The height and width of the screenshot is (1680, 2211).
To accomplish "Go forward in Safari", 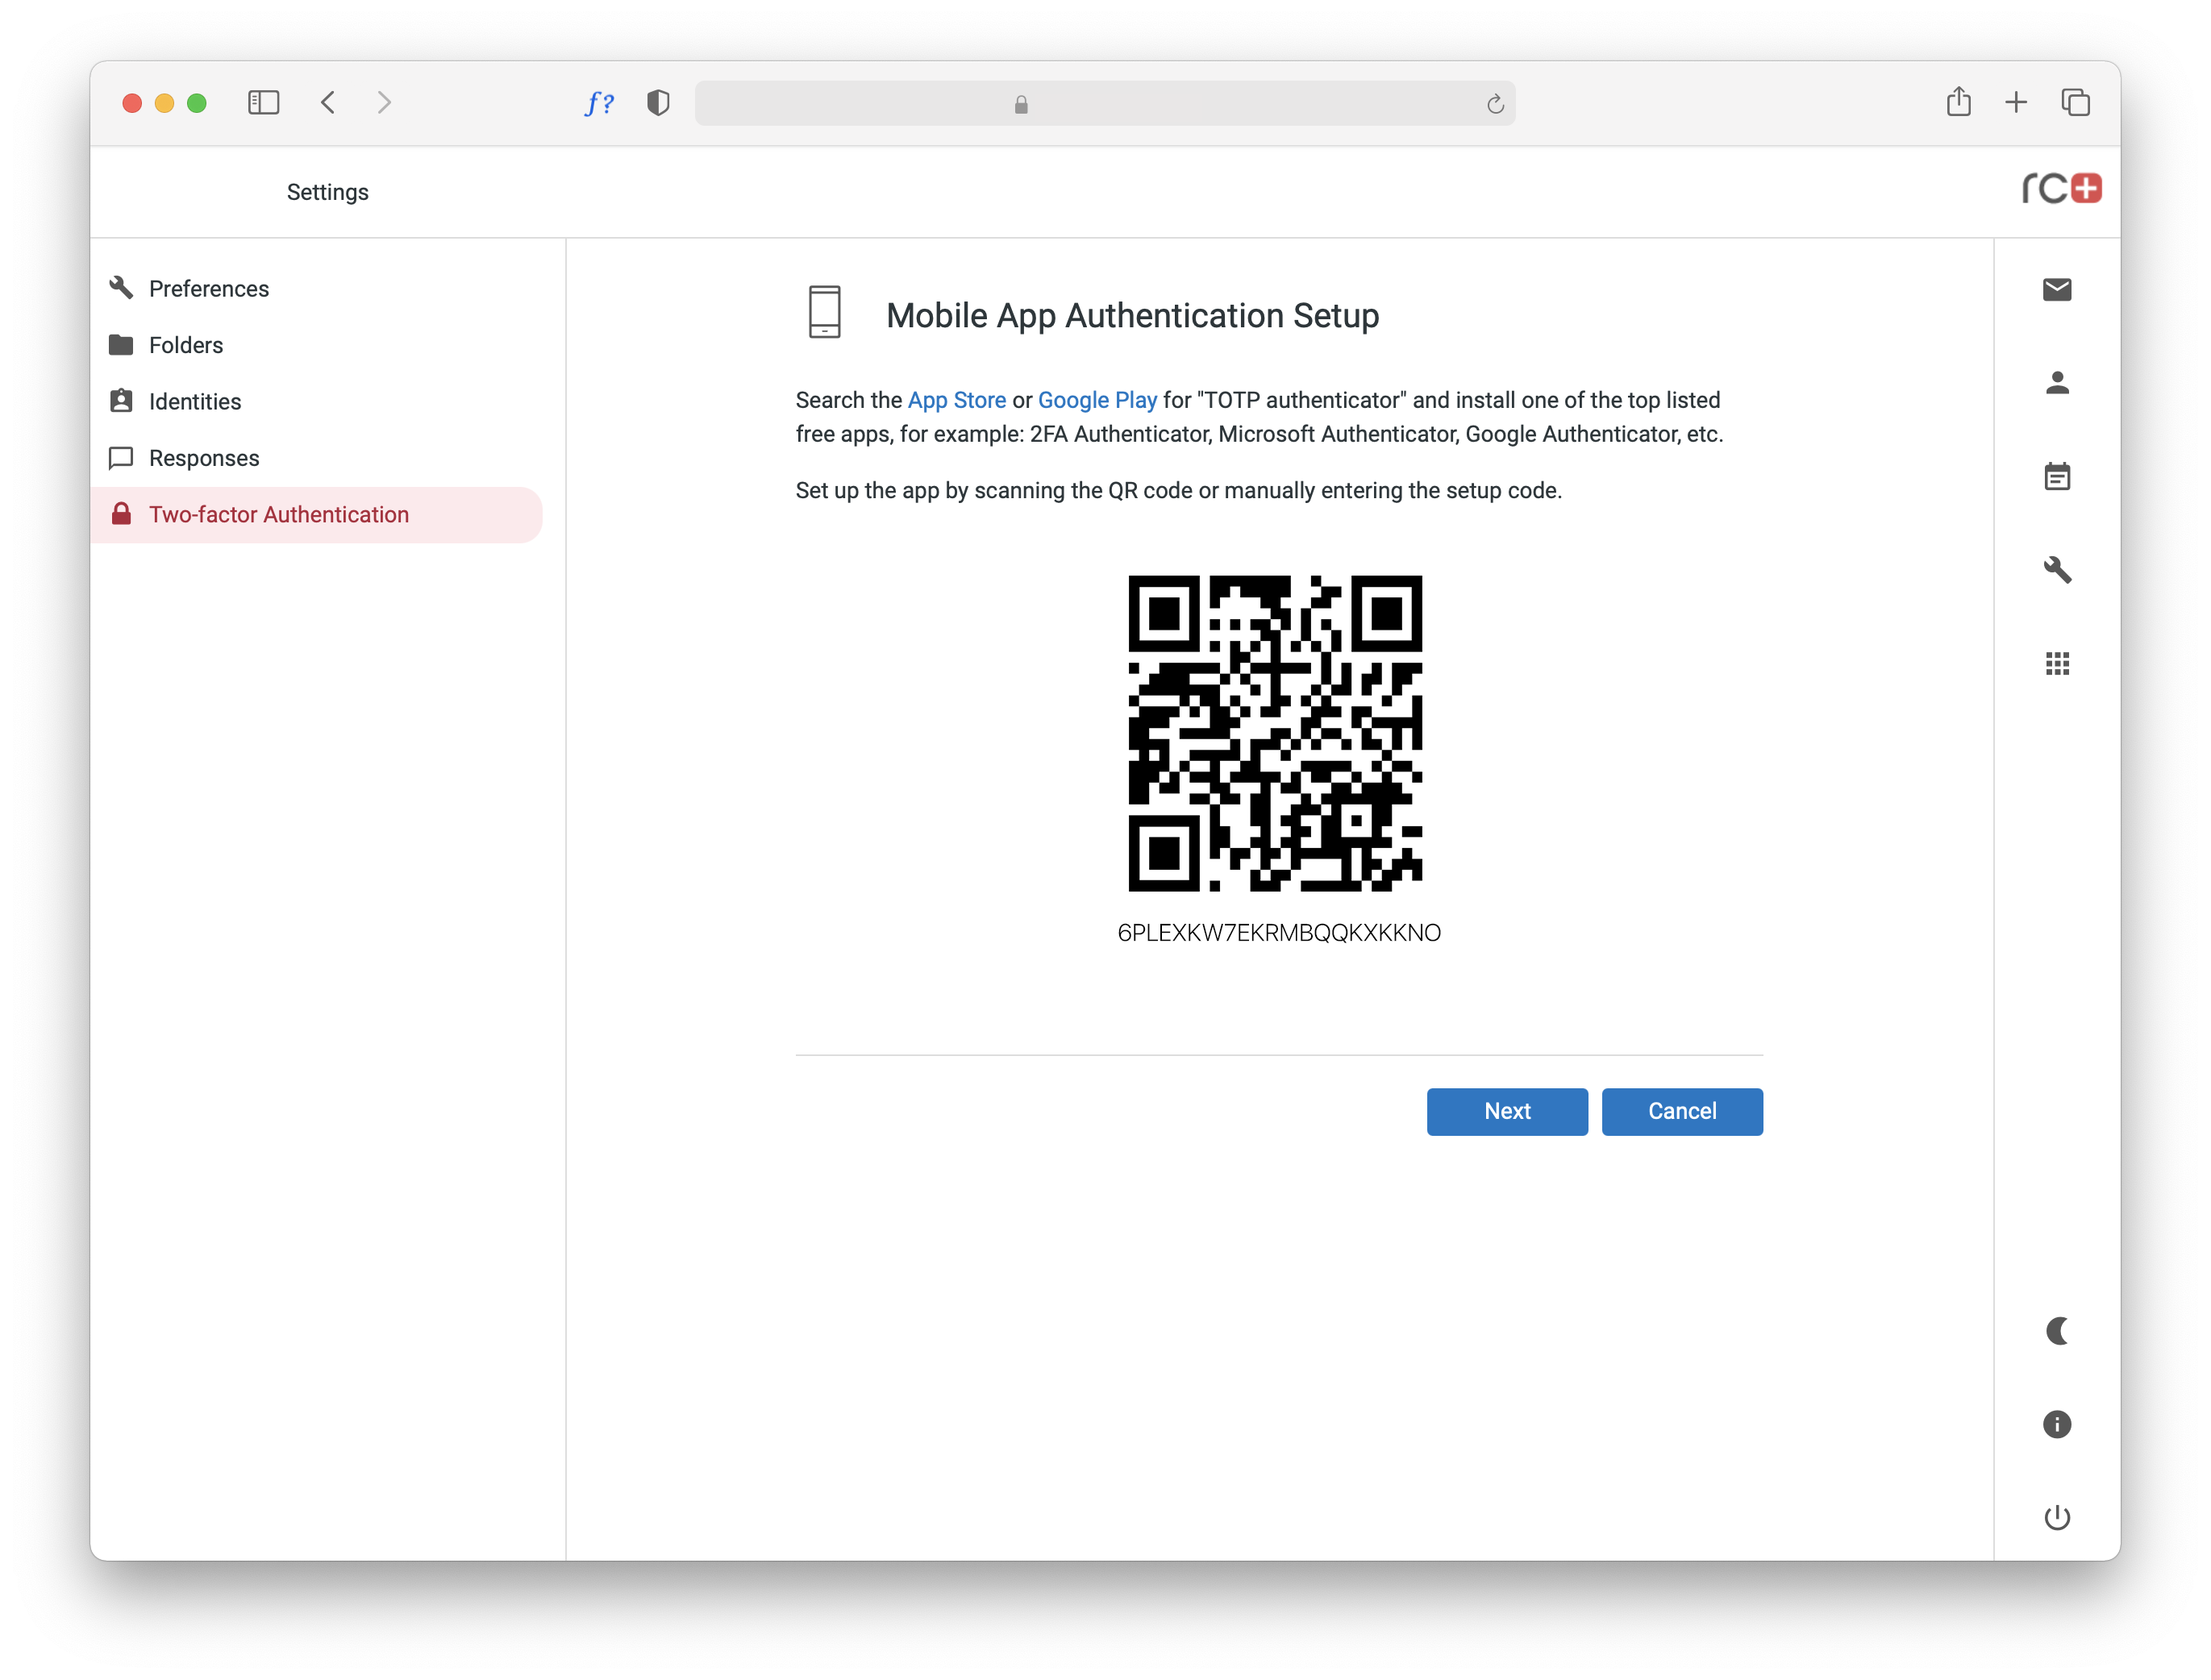I will [x=384, y=102].
